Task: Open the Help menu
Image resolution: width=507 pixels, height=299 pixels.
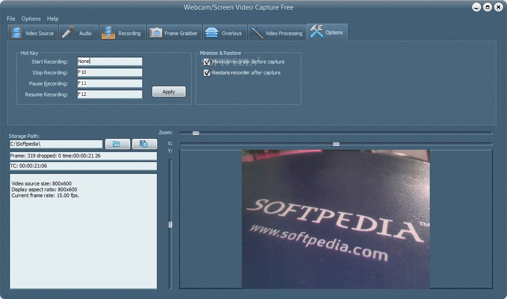Action: tap(53, 19)
